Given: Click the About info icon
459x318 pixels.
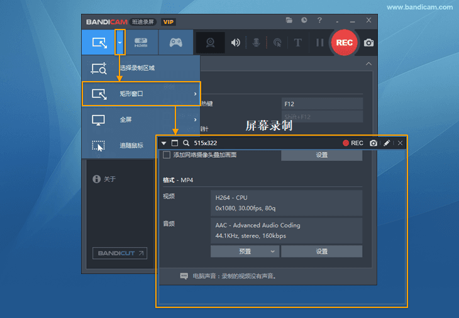Looking at the screenshot, I should tap(96, 179).
